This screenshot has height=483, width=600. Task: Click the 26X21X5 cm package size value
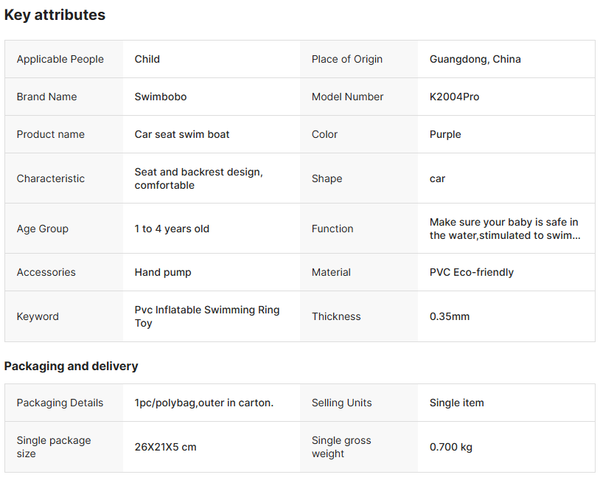coord(166,447)
